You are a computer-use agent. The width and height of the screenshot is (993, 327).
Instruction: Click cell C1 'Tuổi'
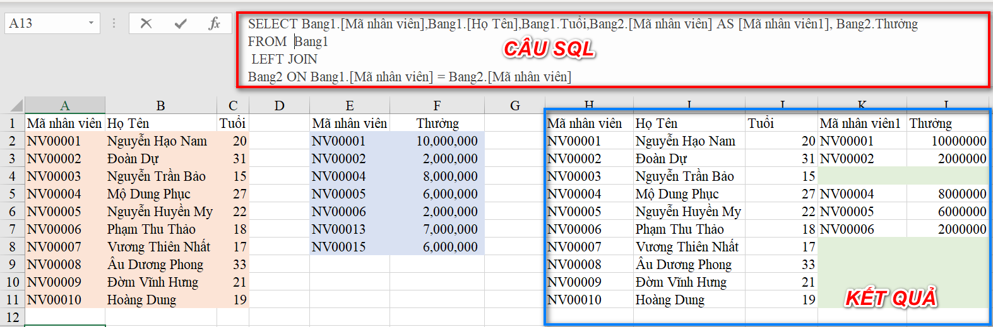pyautogui.click(x=233, y=123)
